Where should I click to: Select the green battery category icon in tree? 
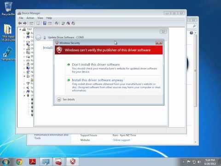point(28,33)
